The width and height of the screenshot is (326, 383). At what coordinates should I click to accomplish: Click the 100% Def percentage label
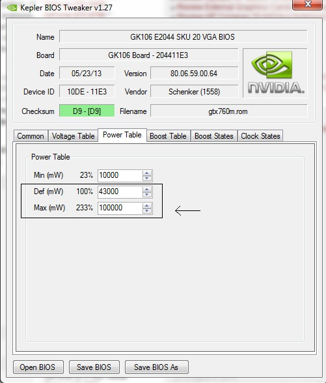click(x=85, y=191)
